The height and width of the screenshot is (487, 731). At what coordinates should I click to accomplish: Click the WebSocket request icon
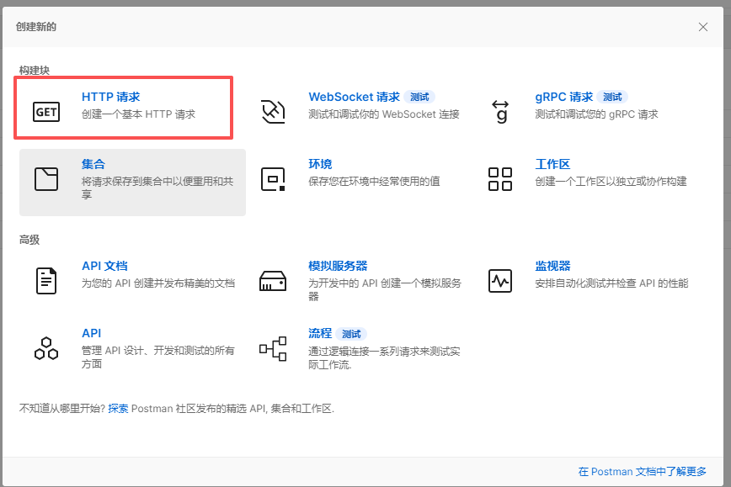pyautogui.click(x=273, y=112)
